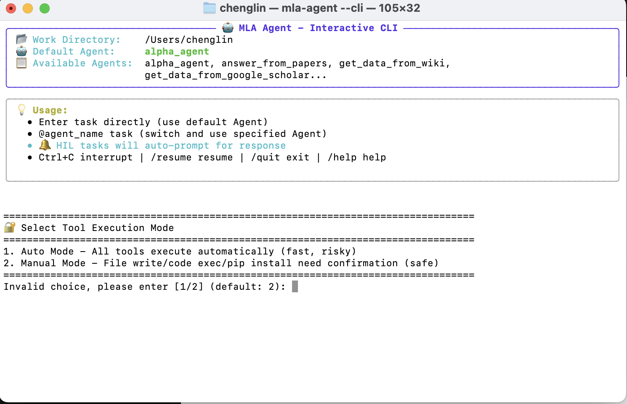Click 'get_data_from_google_scholar...' text
This screenshot has height=404, width=627.
236,75
